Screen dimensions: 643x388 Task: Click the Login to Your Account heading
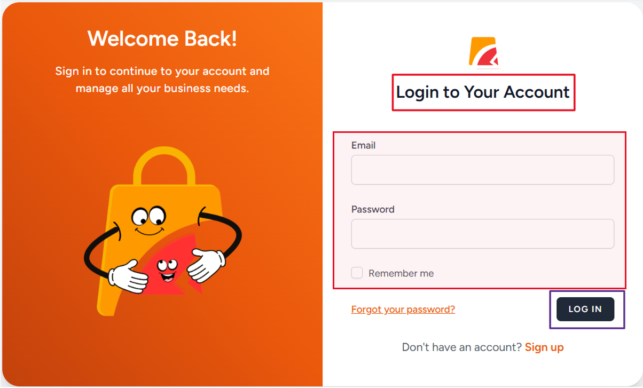483,92
